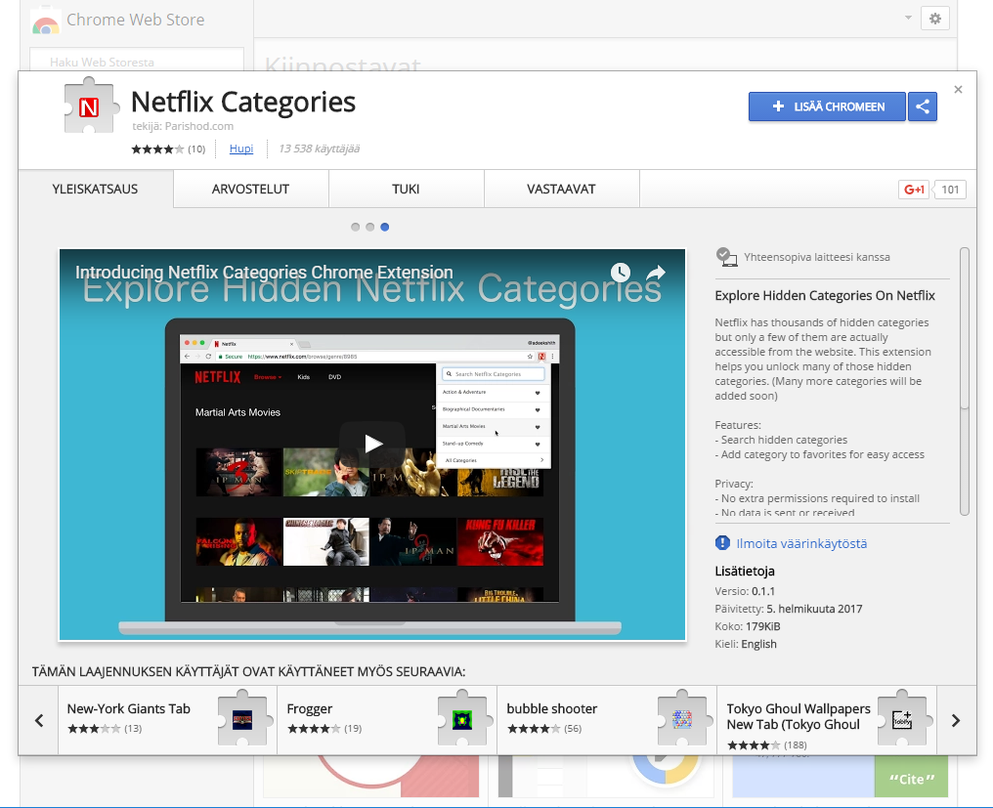Click the share icon button
This screenshot has height=808, width=993.
tap(922, 106)
